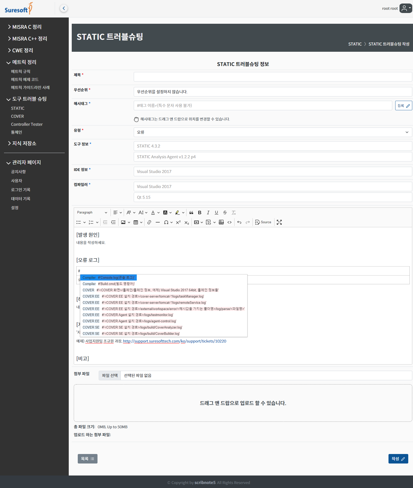Open the Paragraph heading dropdown
The image size is (413, 488).
[x=92, y=212]
